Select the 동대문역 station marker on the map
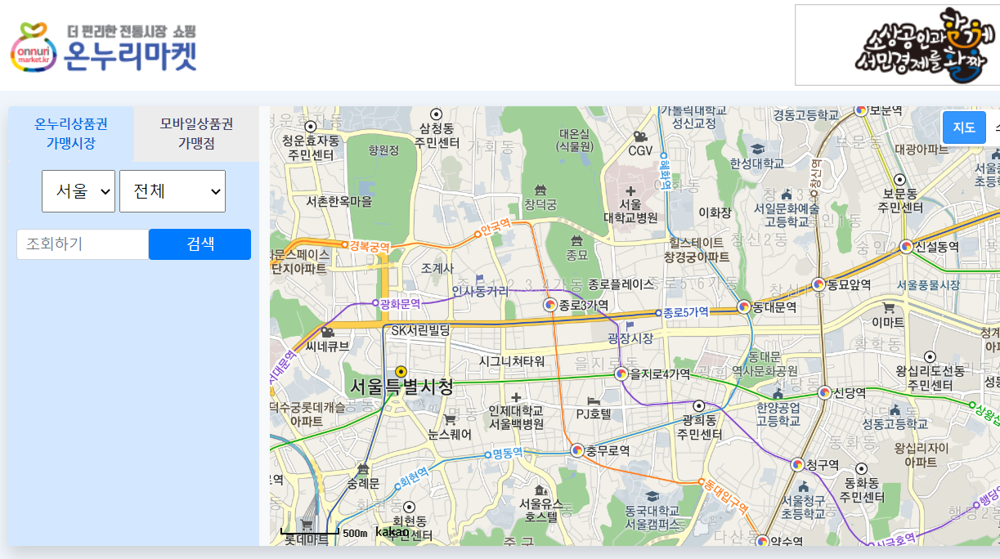Viewport: 1000px width, 559px height. coord(745,308)
